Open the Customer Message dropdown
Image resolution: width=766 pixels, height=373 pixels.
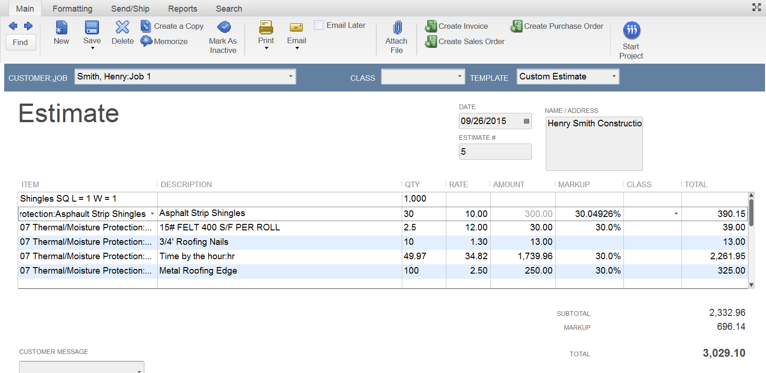click(139, 370)
